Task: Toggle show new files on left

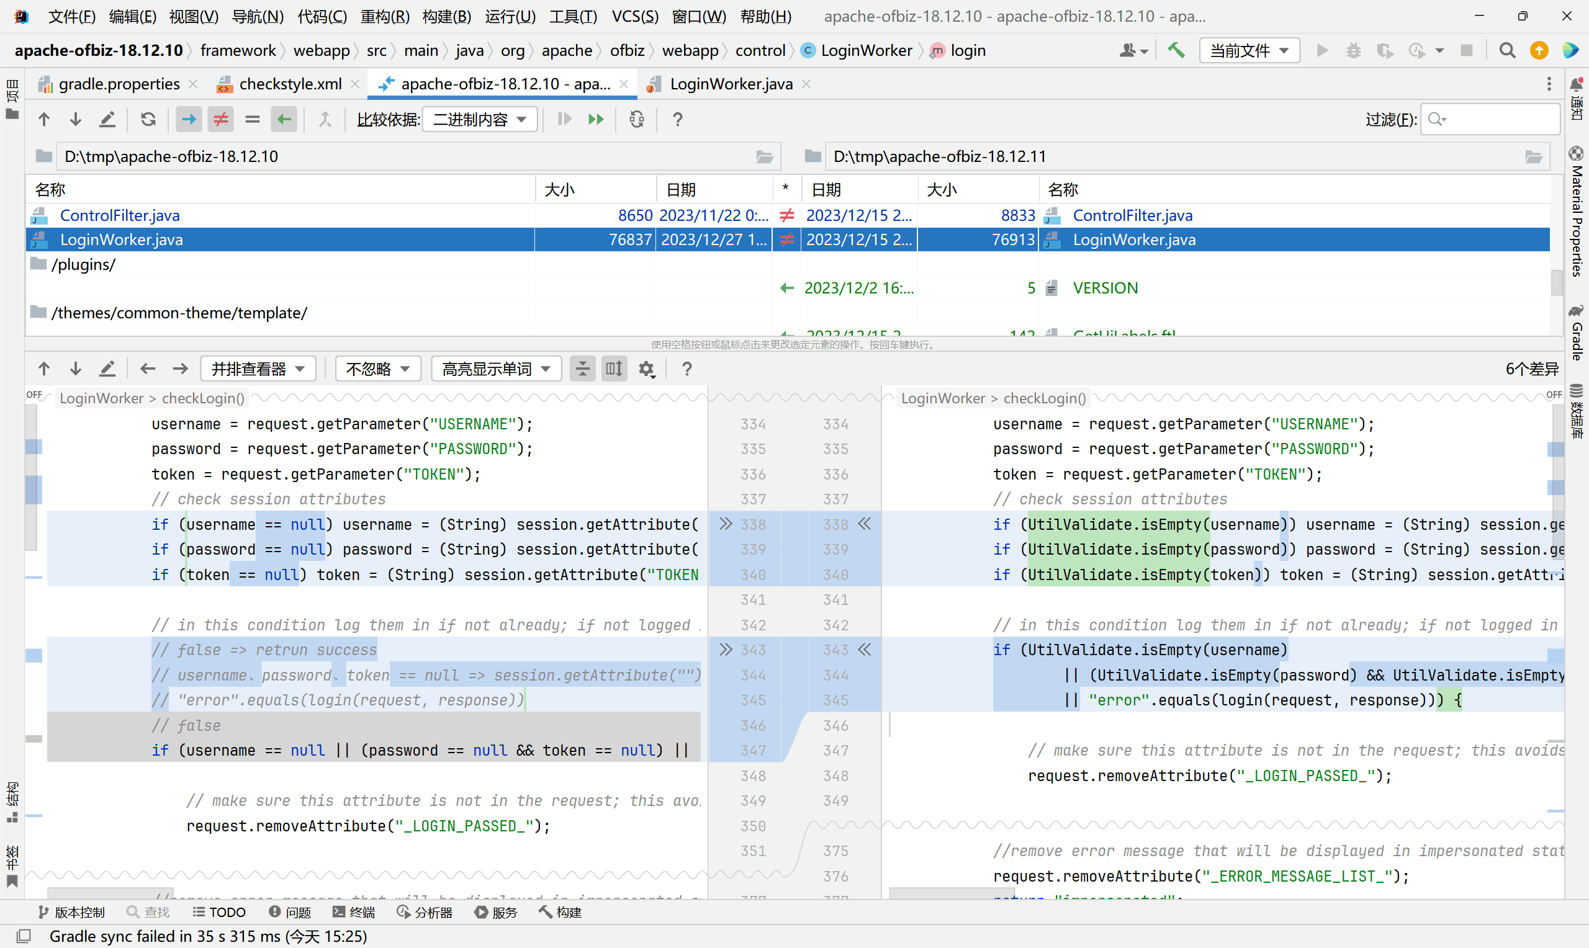Action: tap(189, 120)
